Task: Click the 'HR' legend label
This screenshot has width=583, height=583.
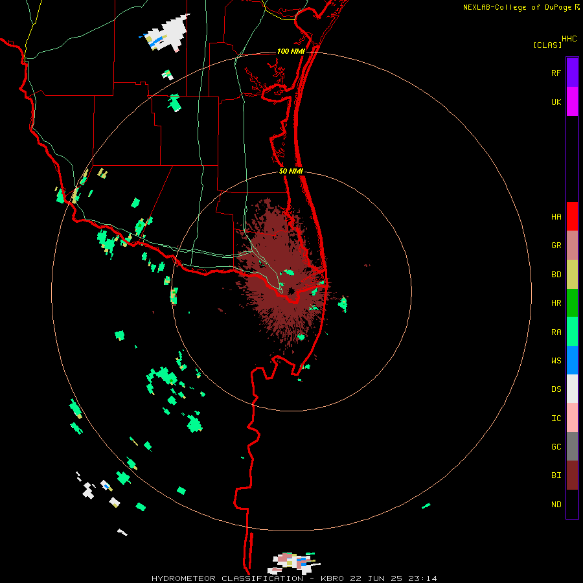Action: tap(556, 303)
